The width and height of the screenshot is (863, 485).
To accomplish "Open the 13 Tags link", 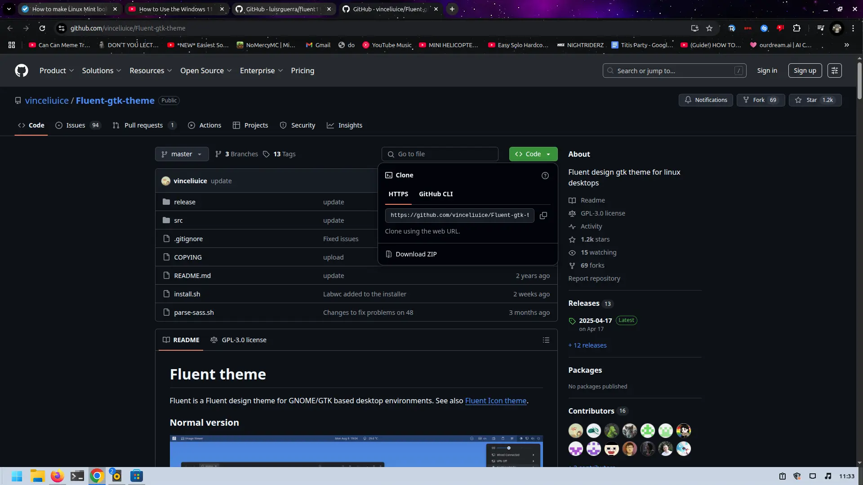I will point(279,154).
